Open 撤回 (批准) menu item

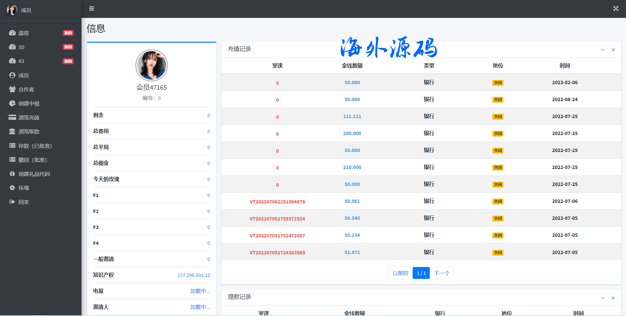[x=32, y=160]
